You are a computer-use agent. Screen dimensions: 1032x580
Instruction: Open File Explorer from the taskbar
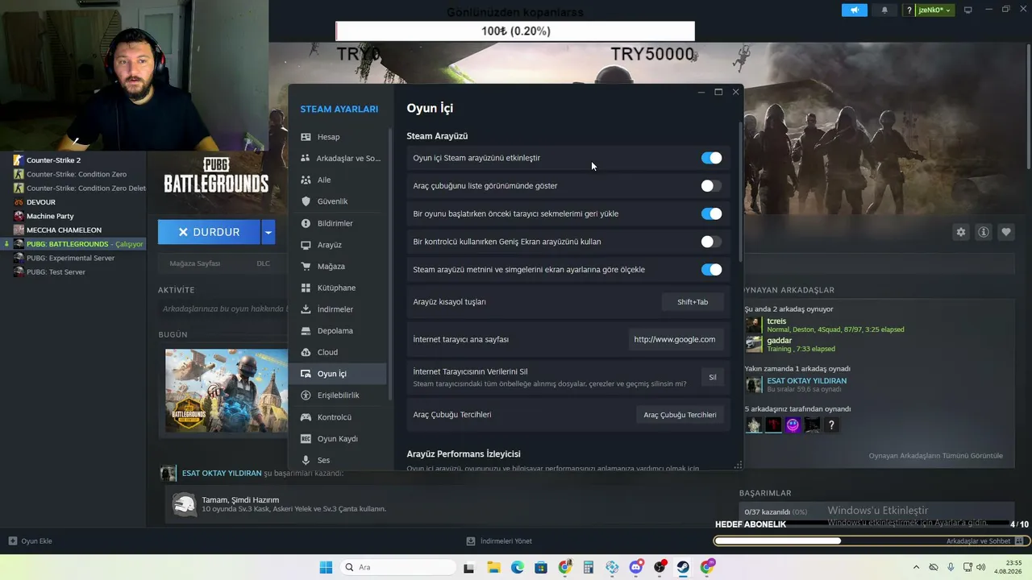[x=493, y=567]
